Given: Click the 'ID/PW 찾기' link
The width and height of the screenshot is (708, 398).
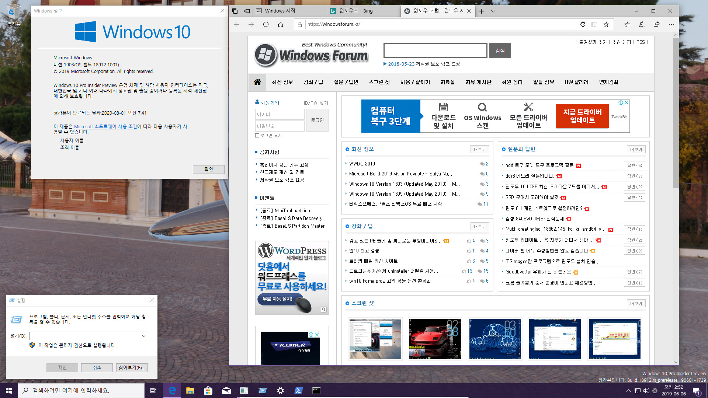Looking at the screenshot, I should (316, 103).
